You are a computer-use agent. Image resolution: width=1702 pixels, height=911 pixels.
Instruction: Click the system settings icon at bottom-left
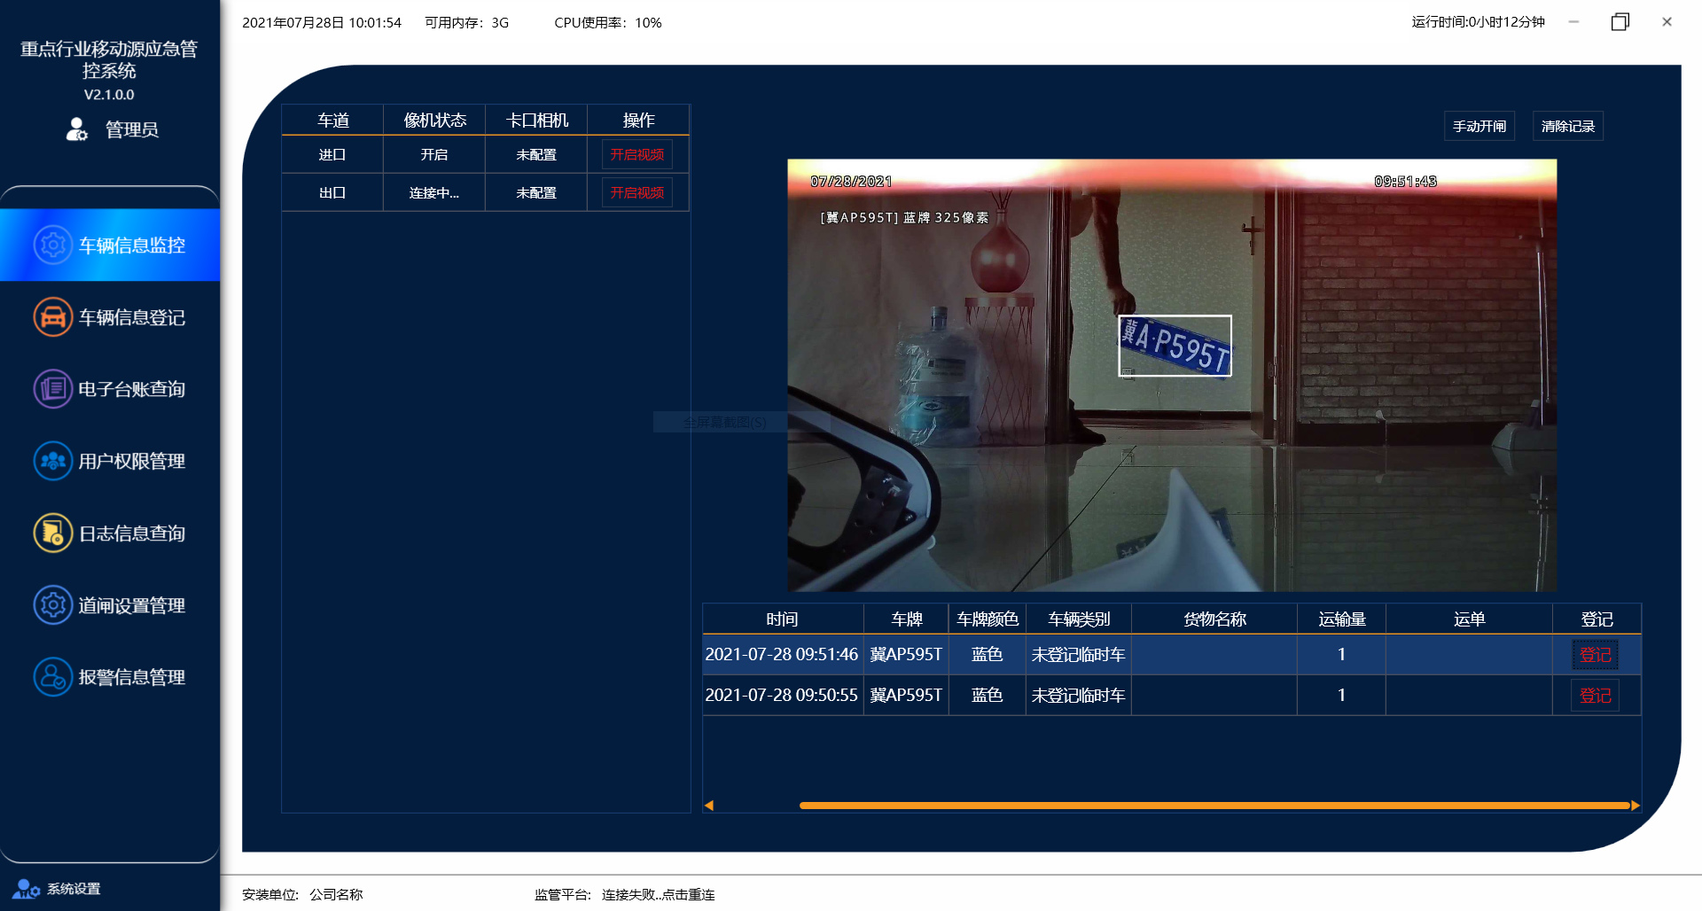click(26, 889)
